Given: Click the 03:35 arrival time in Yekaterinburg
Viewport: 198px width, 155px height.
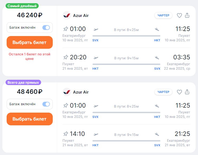Looking at the screenshot, I should tap(182, 57).
